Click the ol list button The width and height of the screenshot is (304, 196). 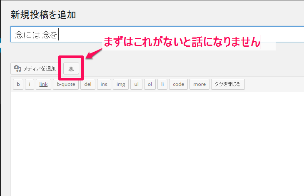pyautogui.click(x=150, y=84)
